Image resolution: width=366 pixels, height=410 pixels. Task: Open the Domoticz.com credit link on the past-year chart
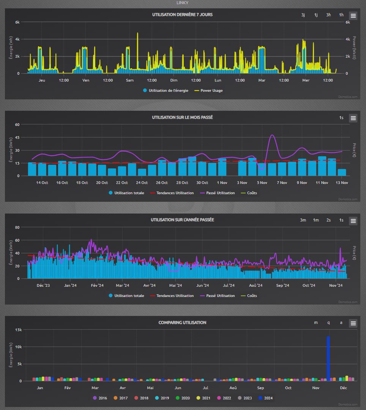(348, 302)
